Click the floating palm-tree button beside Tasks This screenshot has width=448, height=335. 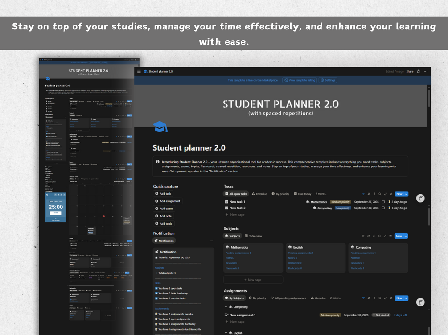point(420,198)
